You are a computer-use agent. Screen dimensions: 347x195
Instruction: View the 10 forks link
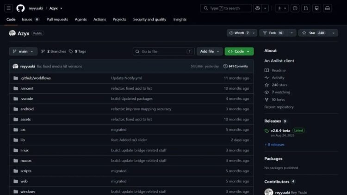point(275,100)
